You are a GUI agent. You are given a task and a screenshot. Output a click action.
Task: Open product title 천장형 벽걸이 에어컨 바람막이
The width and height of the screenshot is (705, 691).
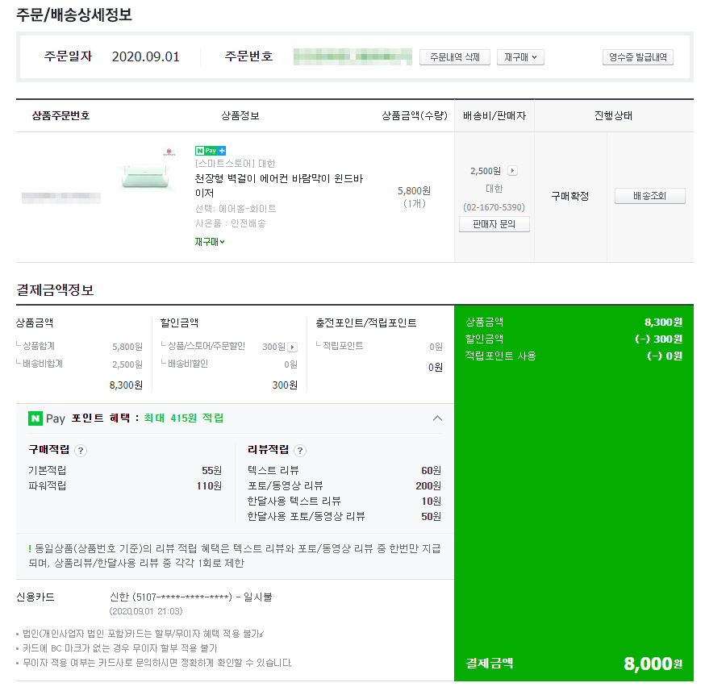click(279, 185)
